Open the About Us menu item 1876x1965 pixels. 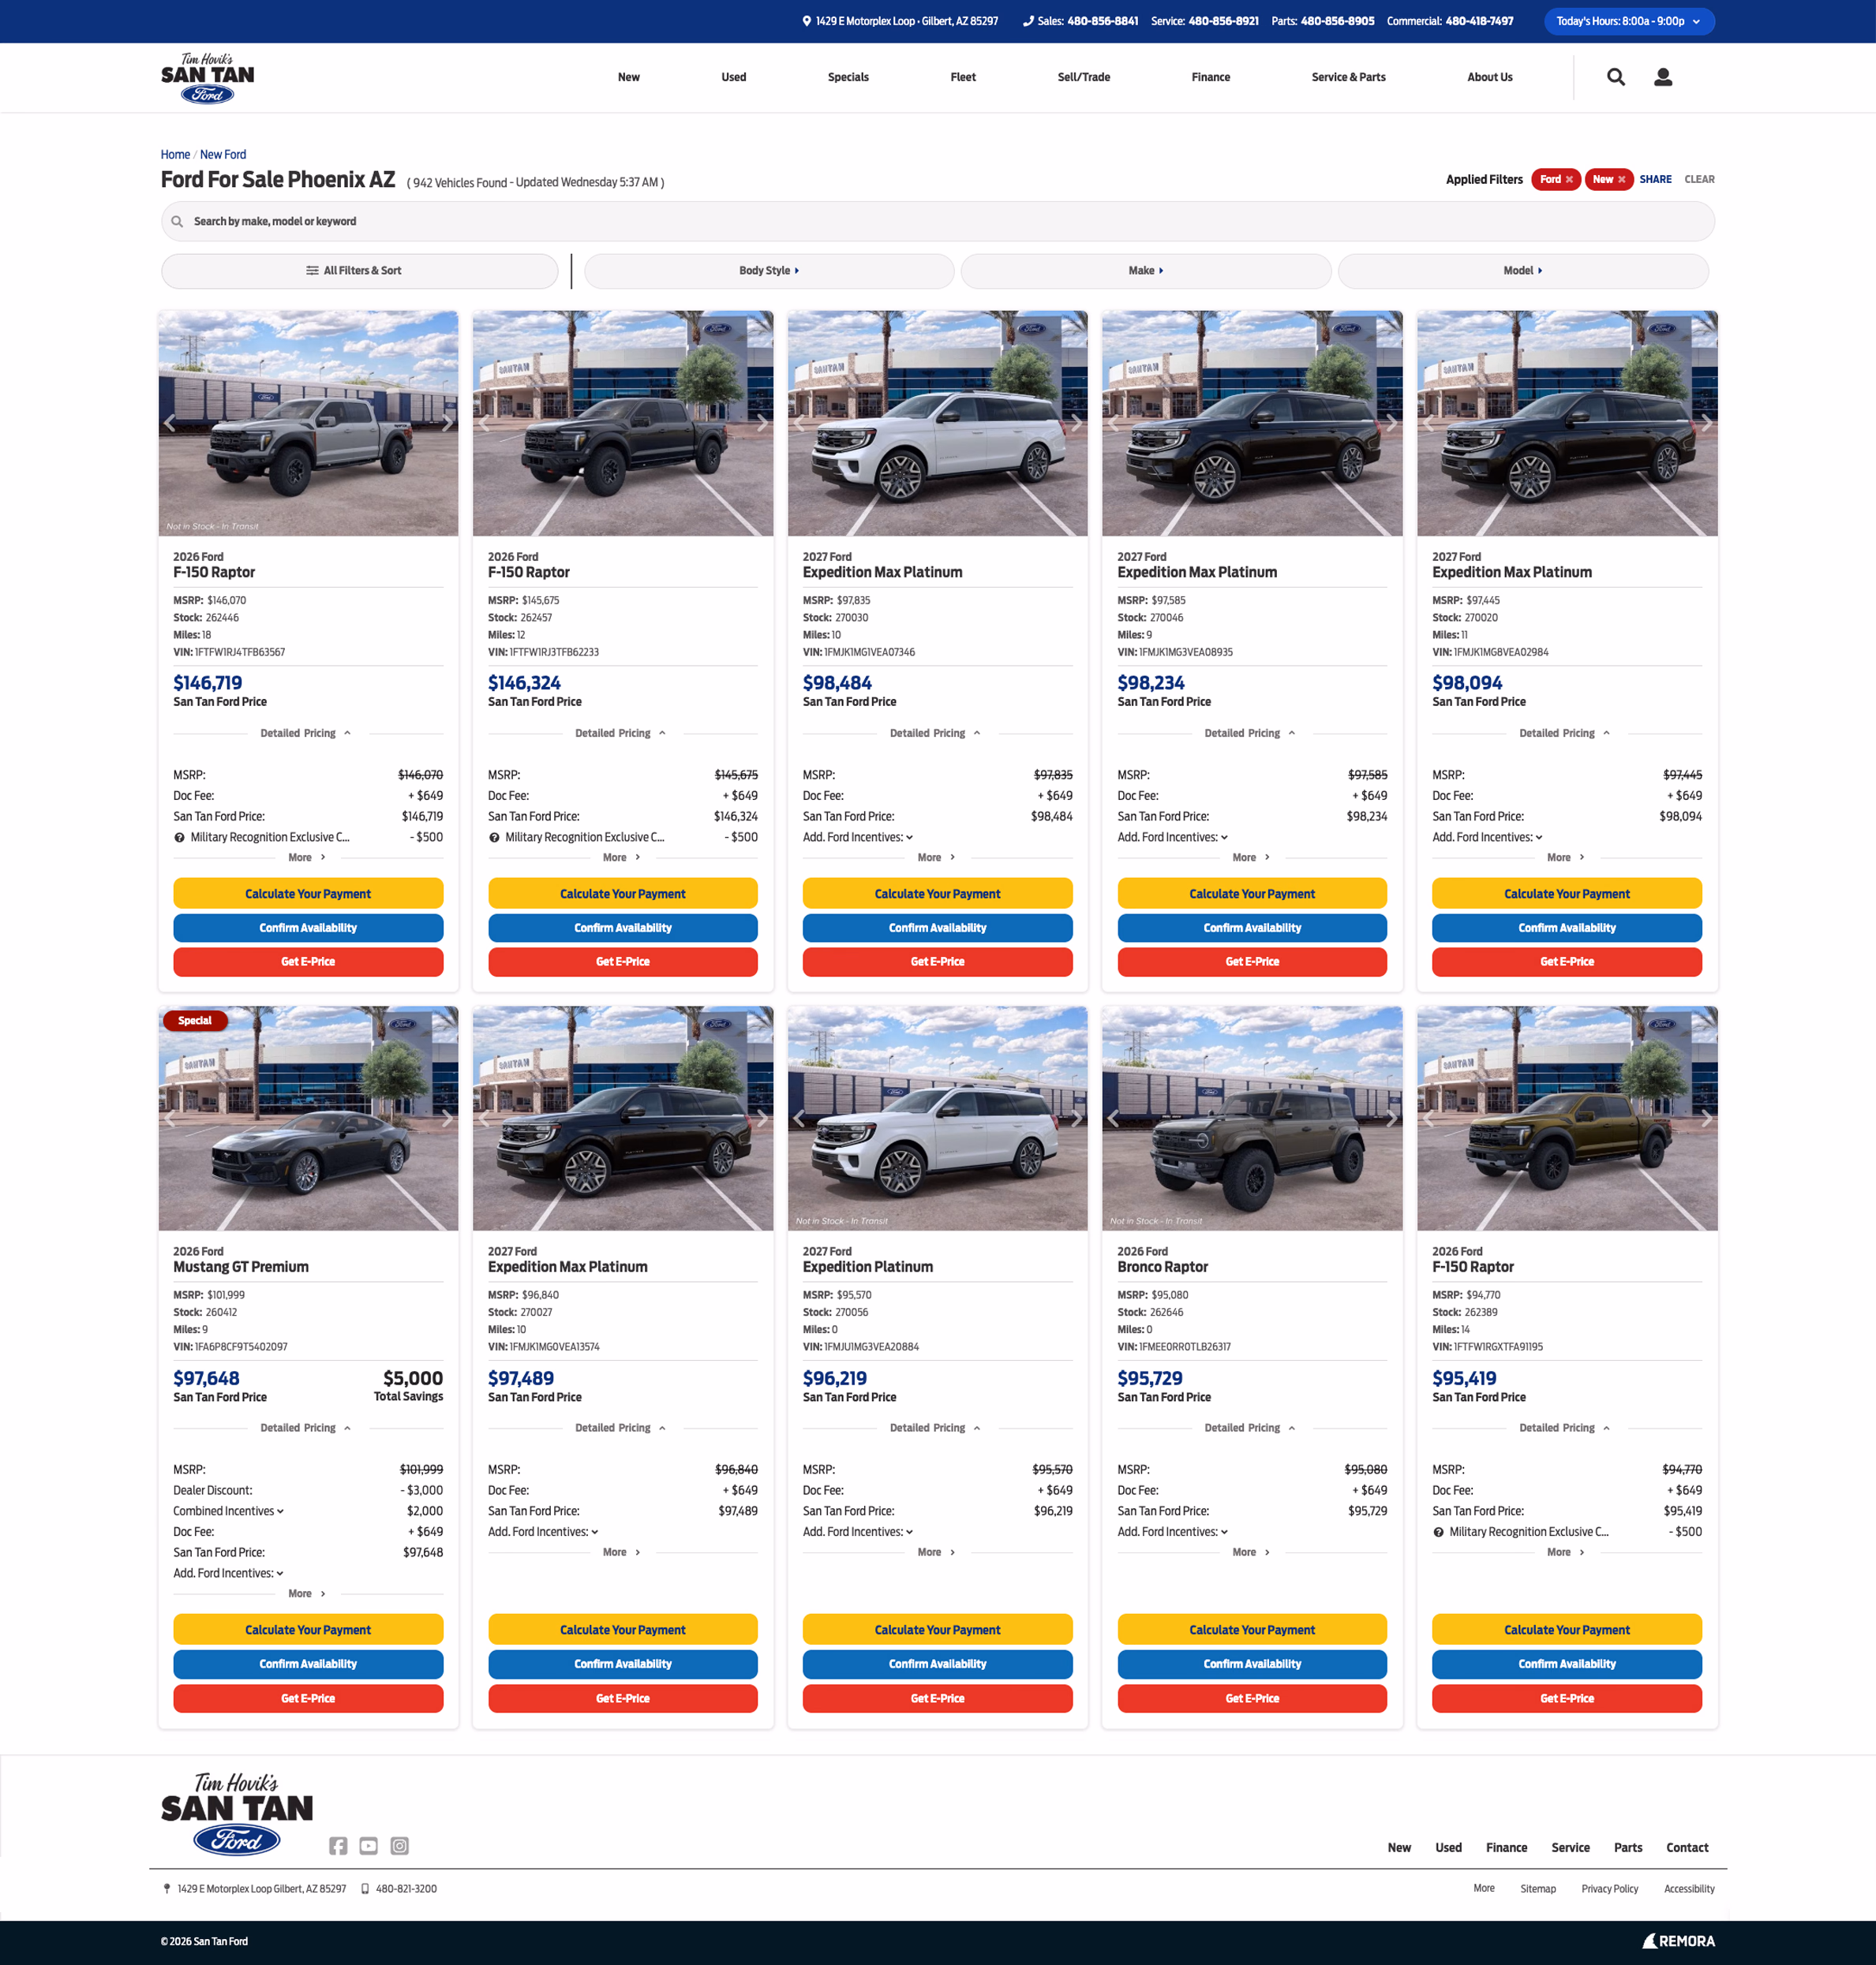click(1489, 77)
